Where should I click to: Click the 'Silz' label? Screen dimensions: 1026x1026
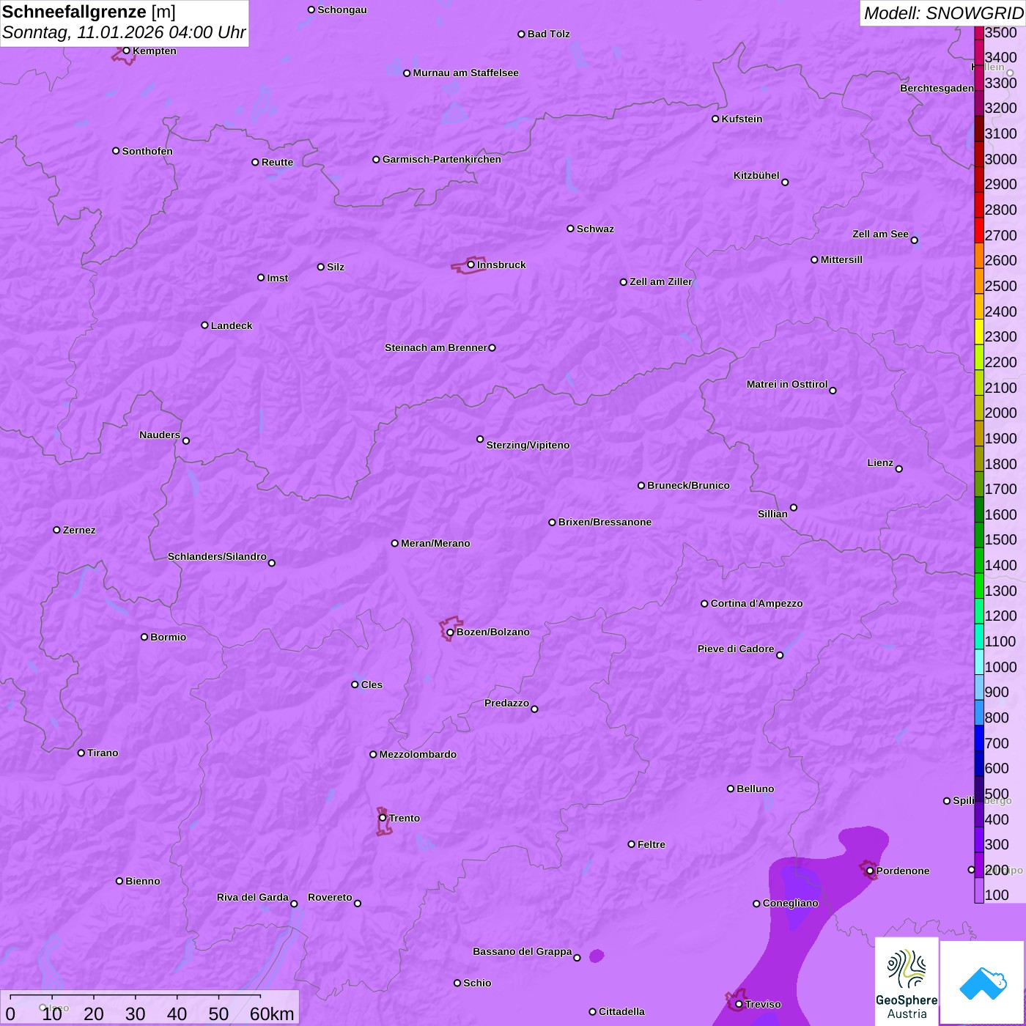pyautogui.click(x=335, y=267)
